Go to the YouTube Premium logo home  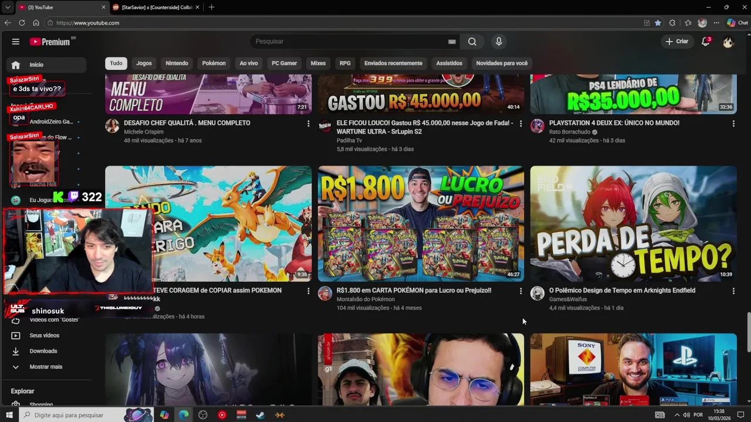(50, 42)
